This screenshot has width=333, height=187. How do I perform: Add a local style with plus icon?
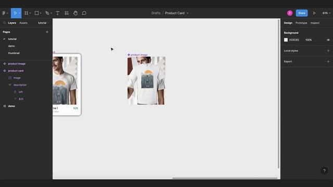coord(328,51)
